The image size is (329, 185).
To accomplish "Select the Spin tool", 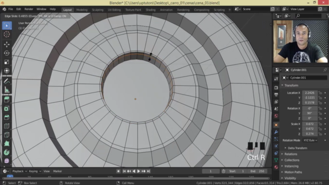I will pyautogui.click(x=7, y=152).
